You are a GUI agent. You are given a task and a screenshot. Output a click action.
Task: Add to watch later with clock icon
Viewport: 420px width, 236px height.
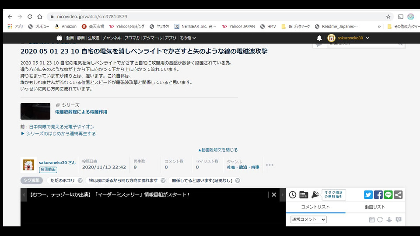293,194
